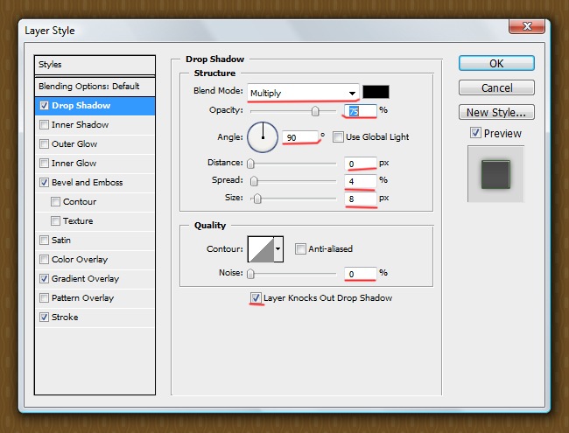Open the Blend Mode dropdown
Screen dimensions: 569x433
[303, 93]
